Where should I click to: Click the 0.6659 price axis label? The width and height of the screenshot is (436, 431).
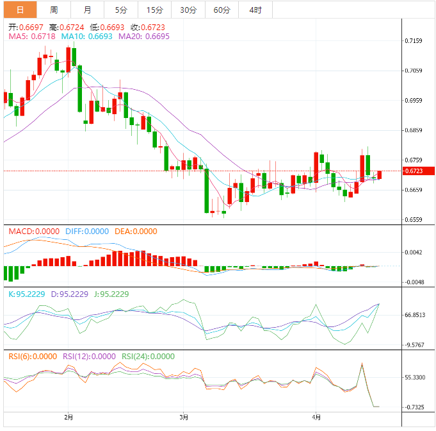click(414, 190)
